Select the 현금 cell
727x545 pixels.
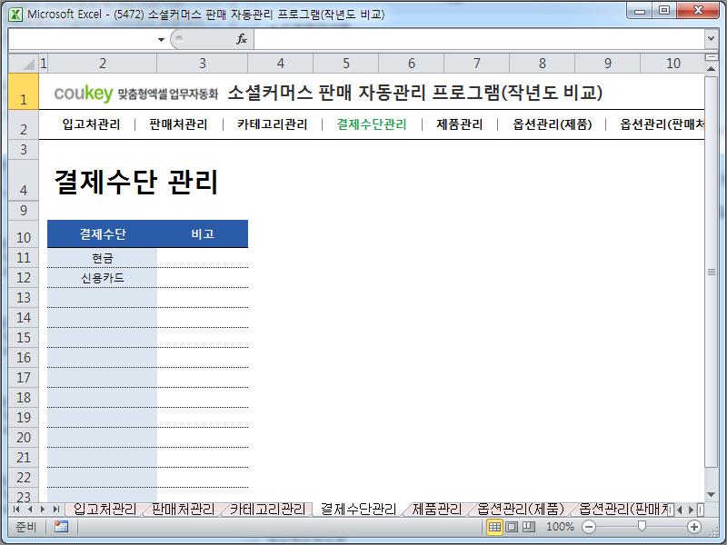[102, 258]
